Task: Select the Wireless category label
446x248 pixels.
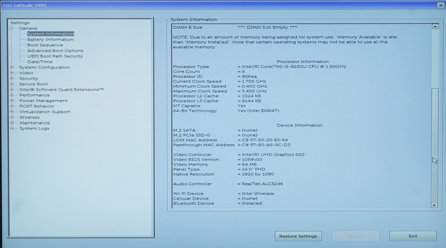Action: [x=30, y=117]
